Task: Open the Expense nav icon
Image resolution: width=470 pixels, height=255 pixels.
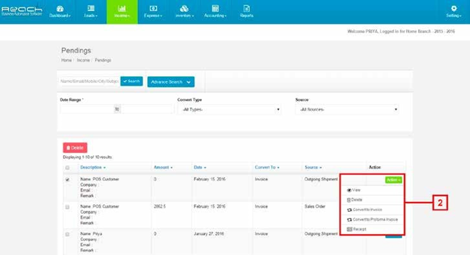Action: pyautogui.click(x=153, y=8)
